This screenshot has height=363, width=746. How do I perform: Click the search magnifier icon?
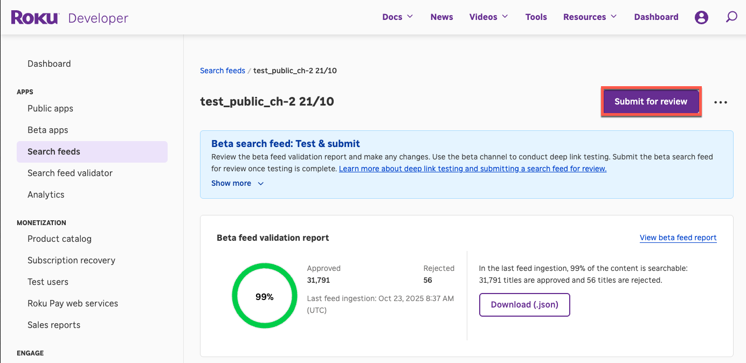pyautogui.click(x=731, y=17)
